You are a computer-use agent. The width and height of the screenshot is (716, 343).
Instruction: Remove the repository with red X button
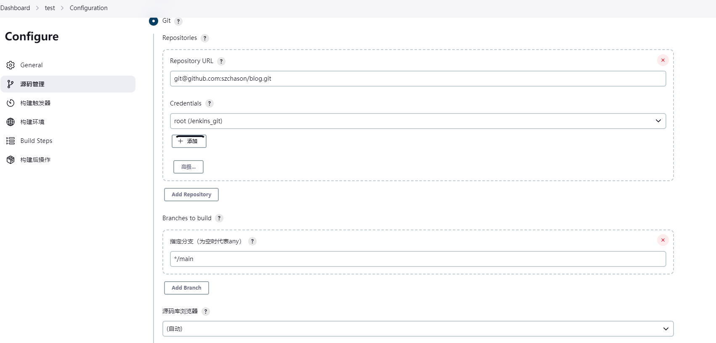click(x=663, y=60)
